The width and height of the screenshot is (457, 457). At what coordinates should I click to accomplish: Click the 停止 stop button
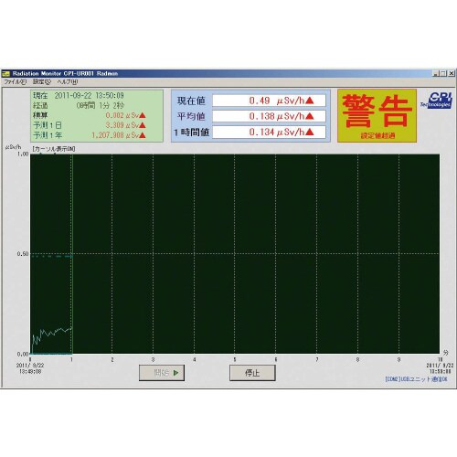(252, 373)
